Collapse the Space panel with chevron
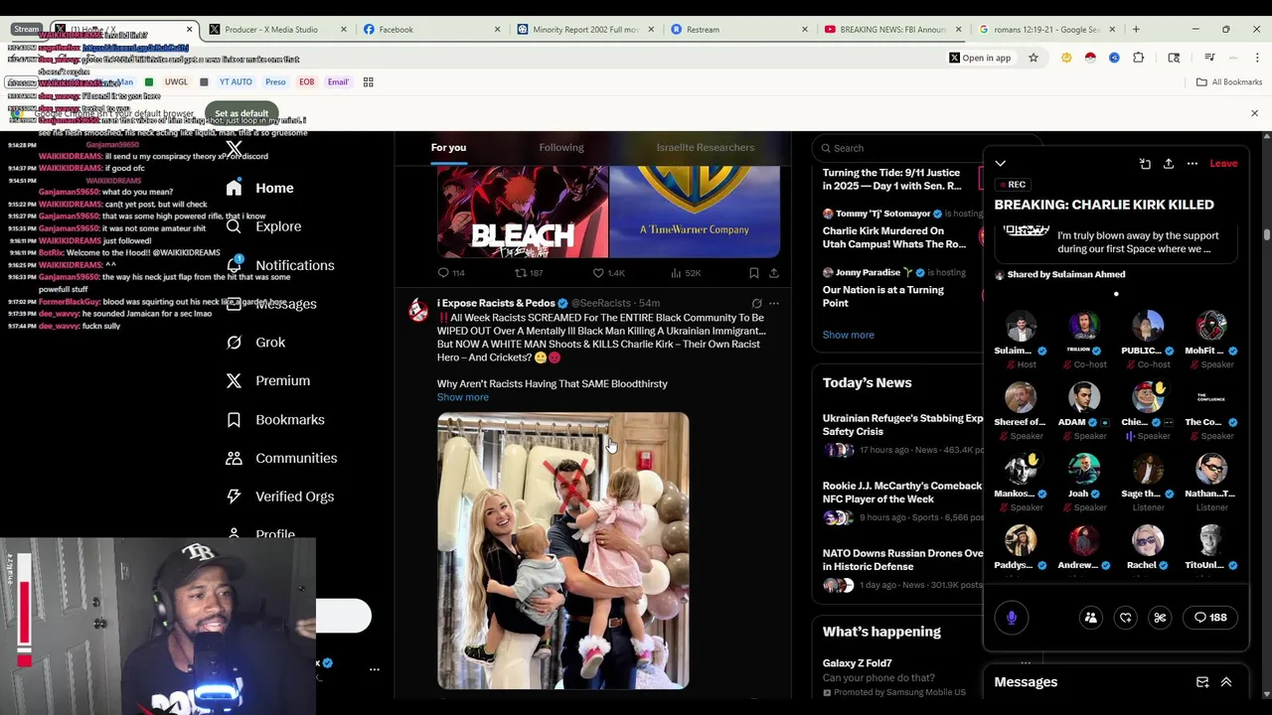Viewport: 1272px width, 715px height. [1001, 164]
